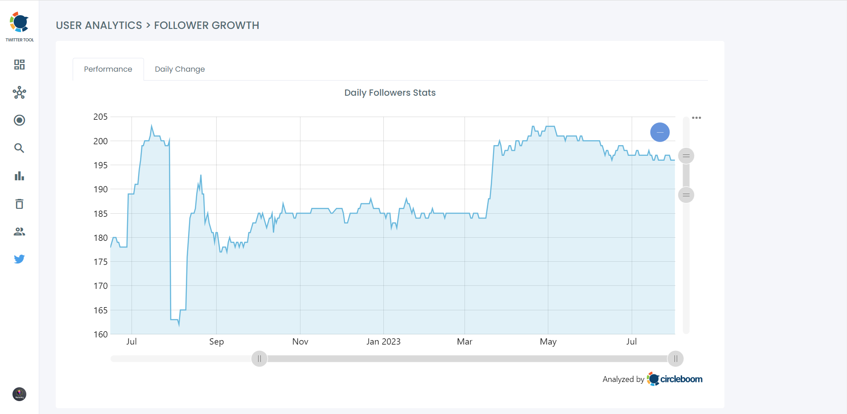The width and height of the screenshot is (847, 414).
Task: Click the blue minus zoom button on chart
Action: [660, 132]
